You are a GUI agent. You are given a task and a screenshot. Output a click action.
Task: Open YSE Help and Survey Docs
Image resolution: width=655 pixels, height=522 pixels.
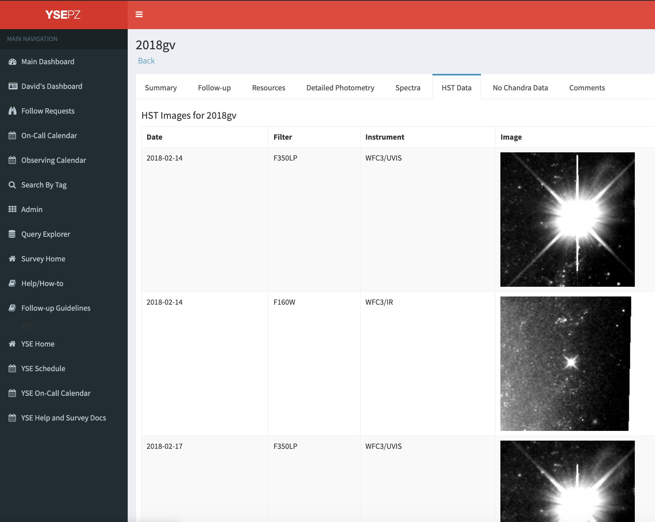pos(64,418)
